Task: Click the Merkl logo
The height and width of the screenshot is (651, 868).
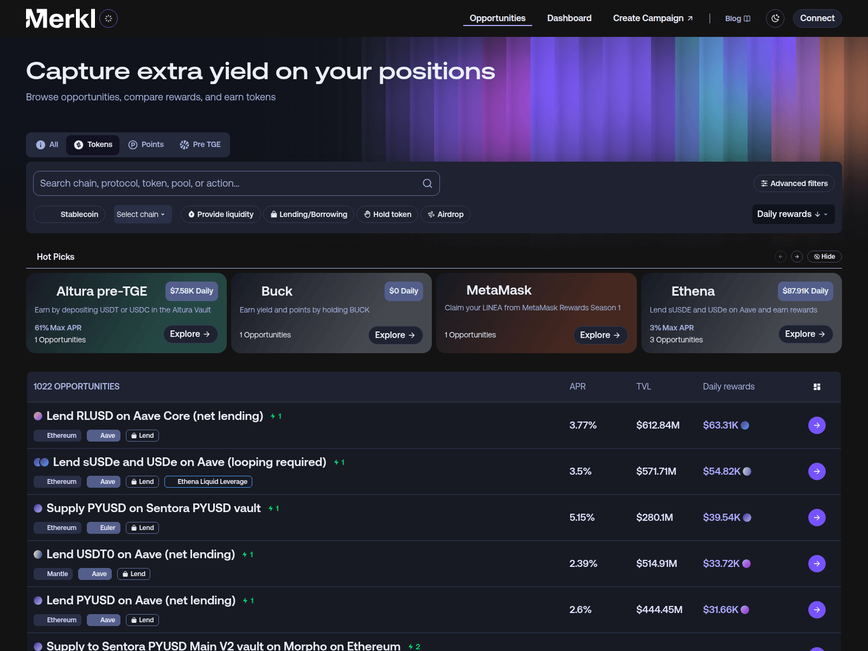Action: (x=60, y=18)
